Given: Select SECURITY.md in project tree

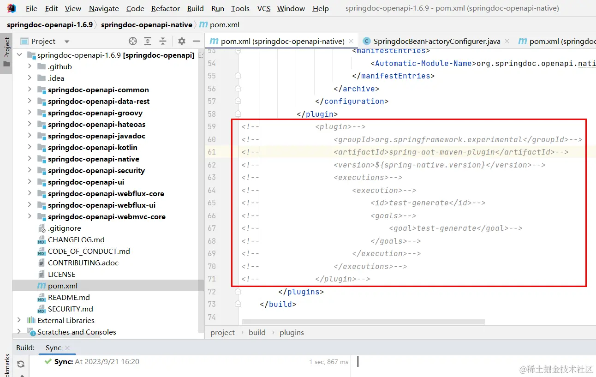Looking at the screenshot, I should click(x=71, y=309).
